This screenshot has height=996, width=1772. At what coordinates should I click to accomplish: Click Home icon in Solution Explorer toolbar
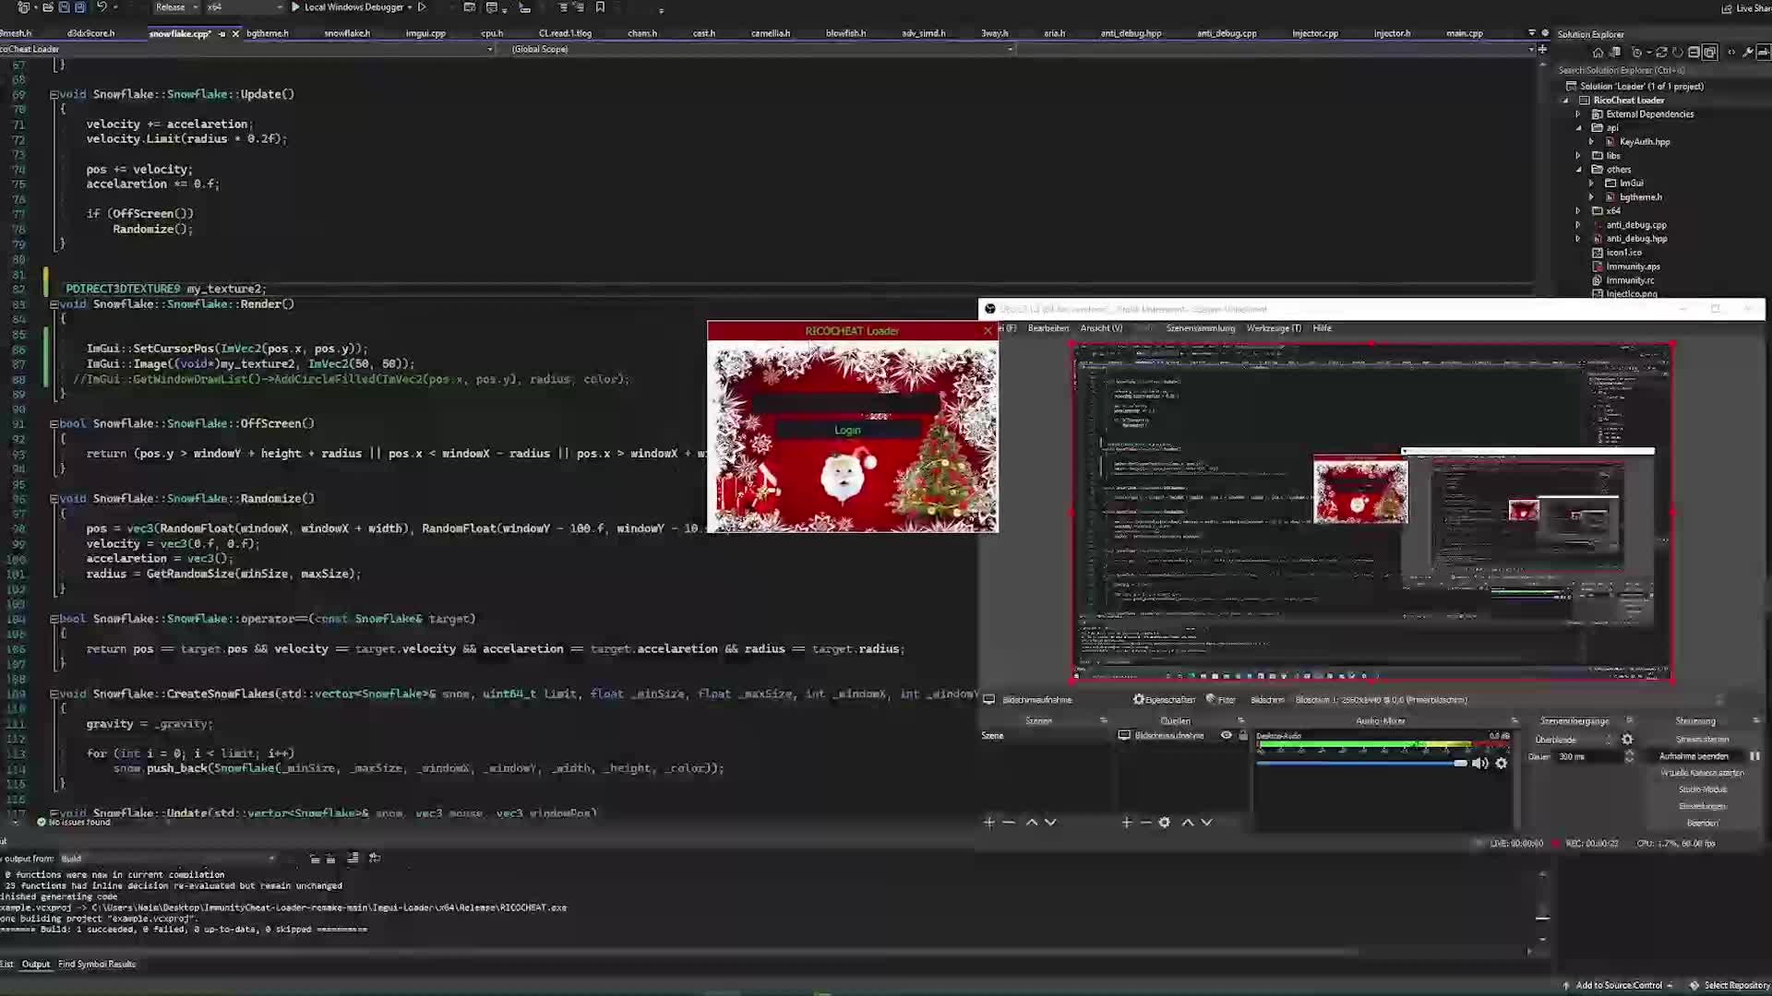1598,53
